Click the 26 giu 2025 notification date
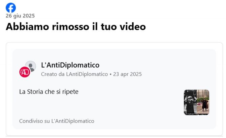The image size is (226, 138). pos(20,16)
